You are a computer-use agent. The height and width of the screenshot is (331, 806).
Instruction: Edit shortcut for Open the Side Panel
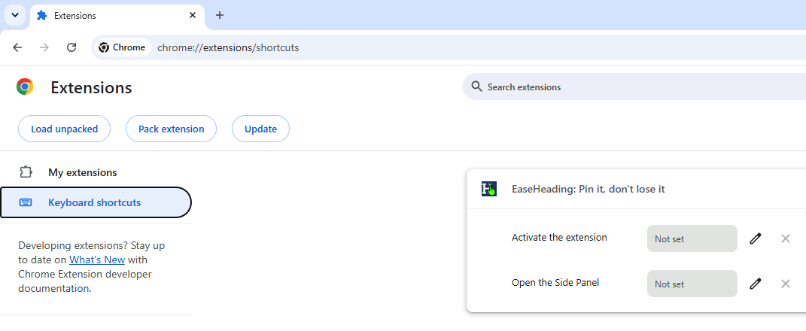pyautogui.click(x=755, y=284)
